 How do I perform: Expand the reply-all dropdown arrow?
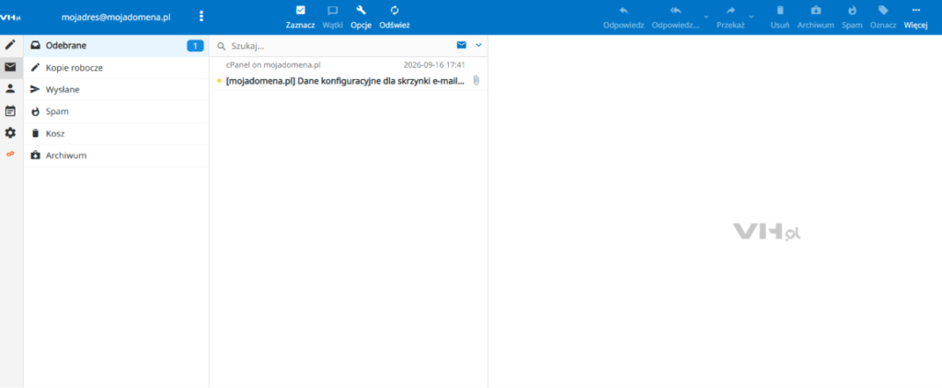click(706, 17)
